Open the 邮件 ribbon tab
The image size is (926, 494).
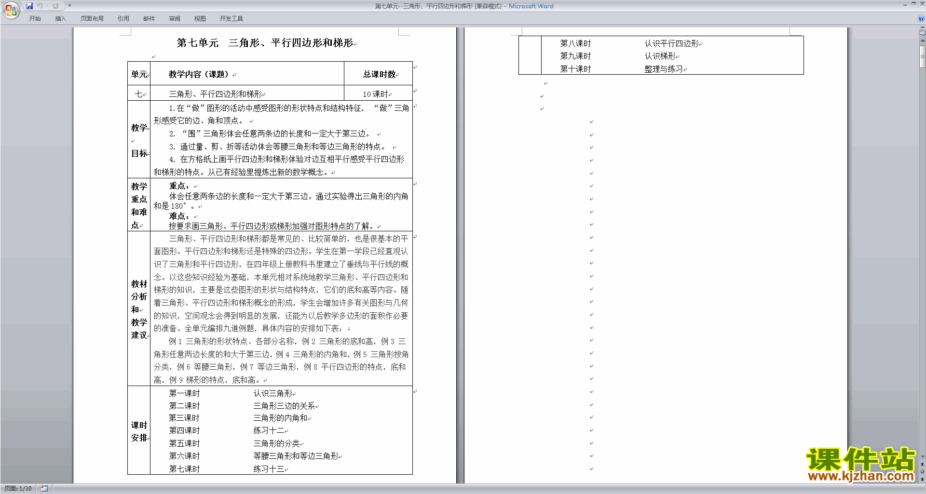(149, 19)
